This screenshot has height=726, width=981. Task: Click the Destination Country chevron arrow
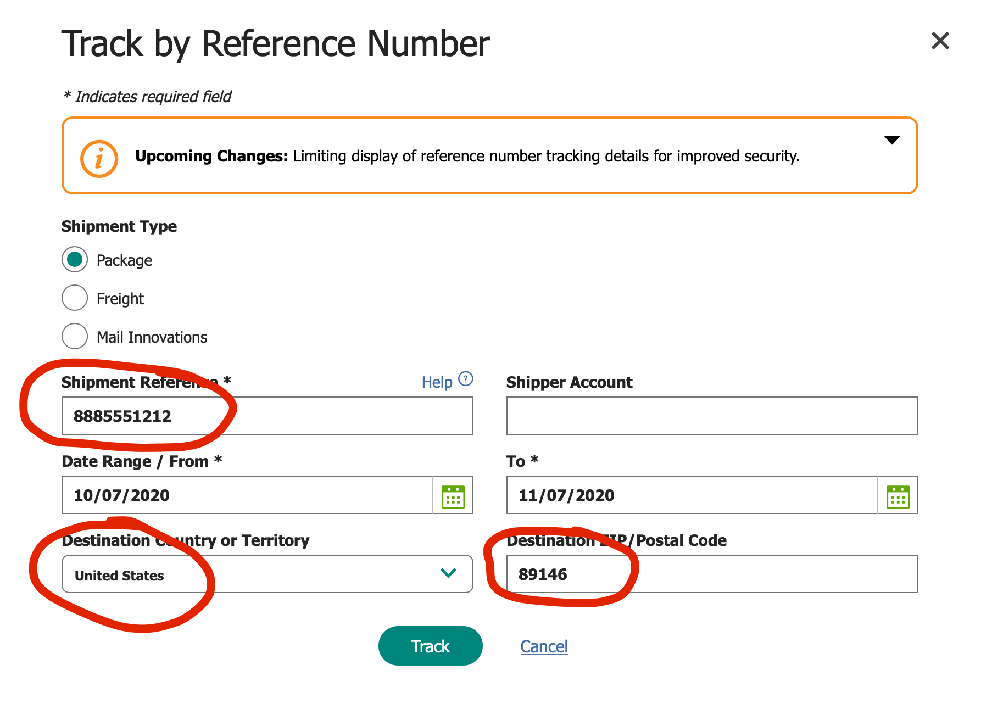[x=448, y=573]
